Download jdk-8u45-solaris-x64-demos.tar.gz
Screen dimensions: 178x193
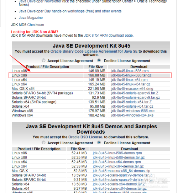[120, 188]
